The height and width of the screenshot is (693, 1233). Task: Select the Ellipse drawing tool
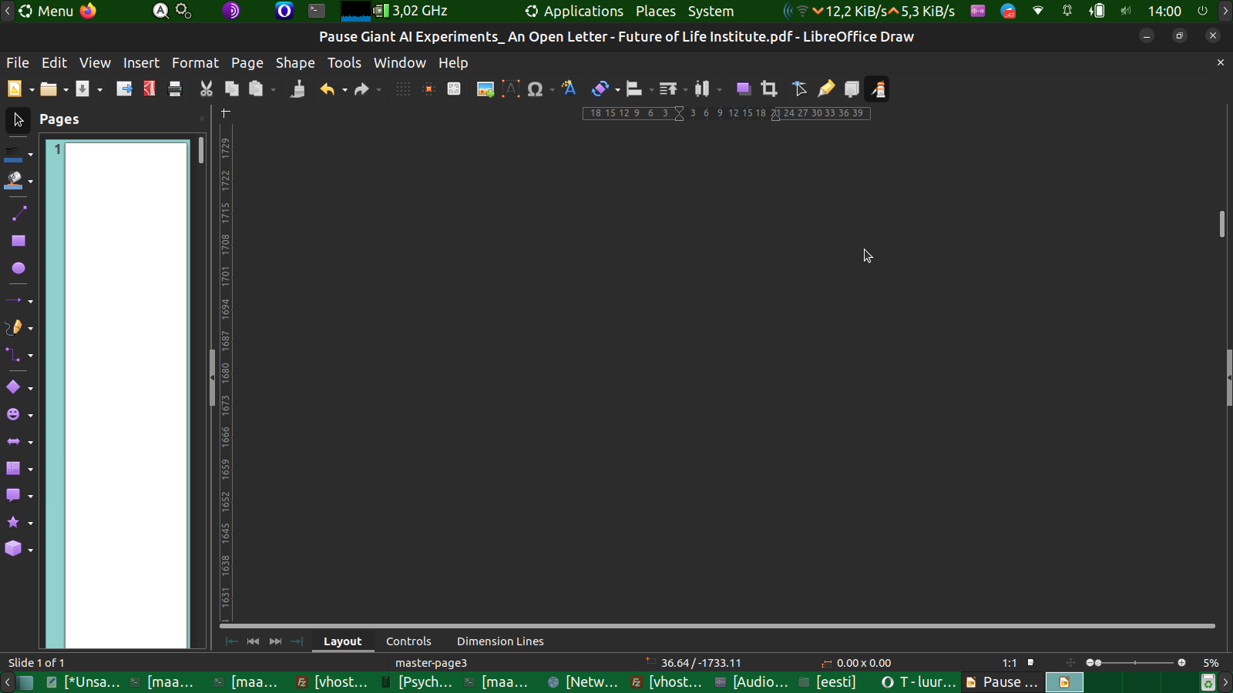[x=18, y=268]
